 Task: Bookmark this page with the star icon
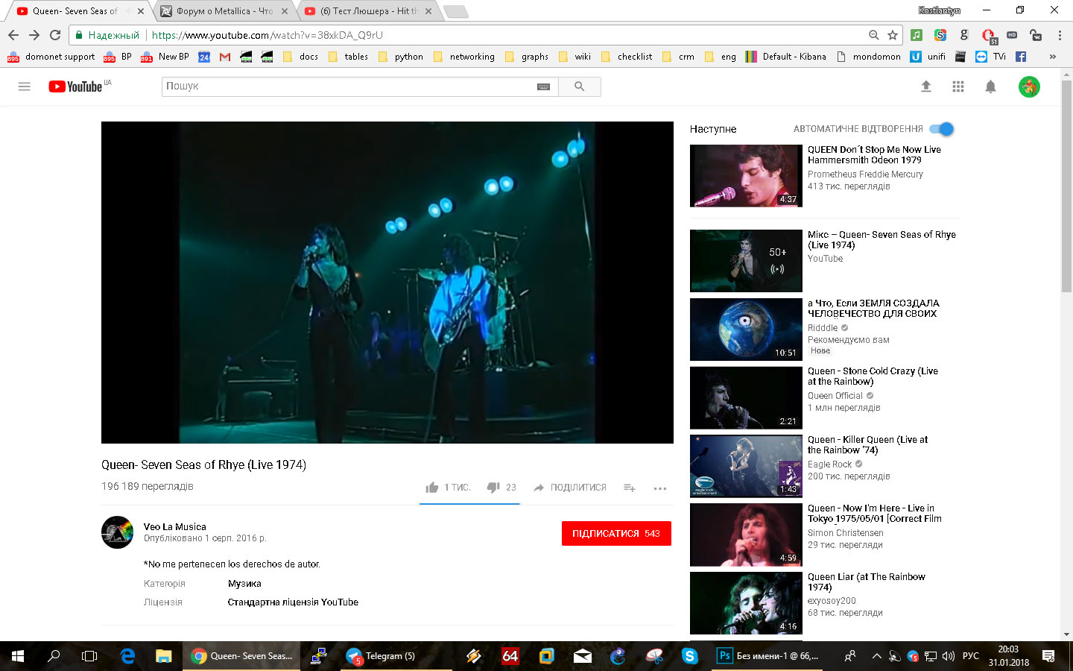tap(893, 35)
